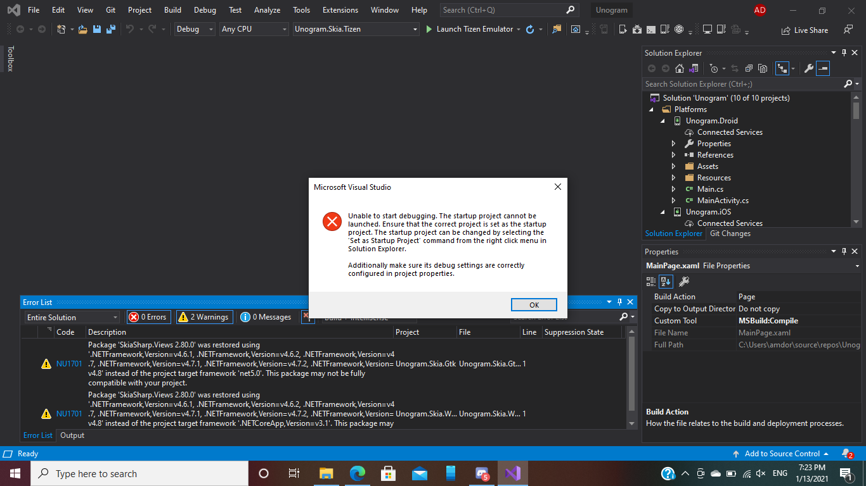Expand the Assets folder node
This screenshot has width=866, height=486.
coord(674,166)
